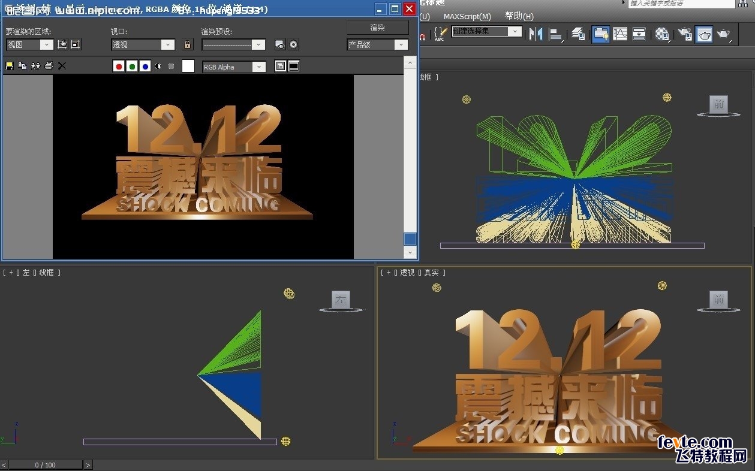Toggle the red channel display
This screenshot has height=471, width=755.
[x=119, y=66]
